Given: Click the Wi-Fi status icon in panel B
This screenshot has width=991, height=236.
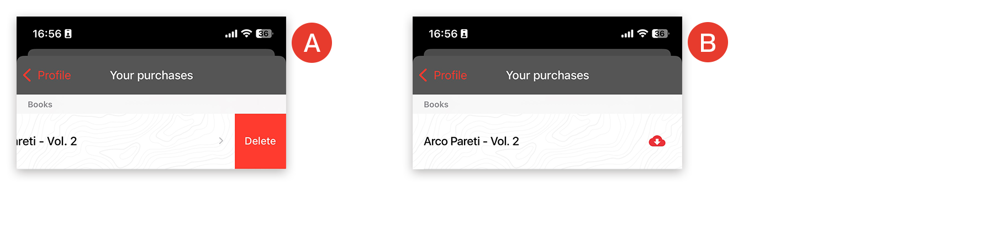Looking at the screenshot, I should pyautogui.click(x=642, y=34).
